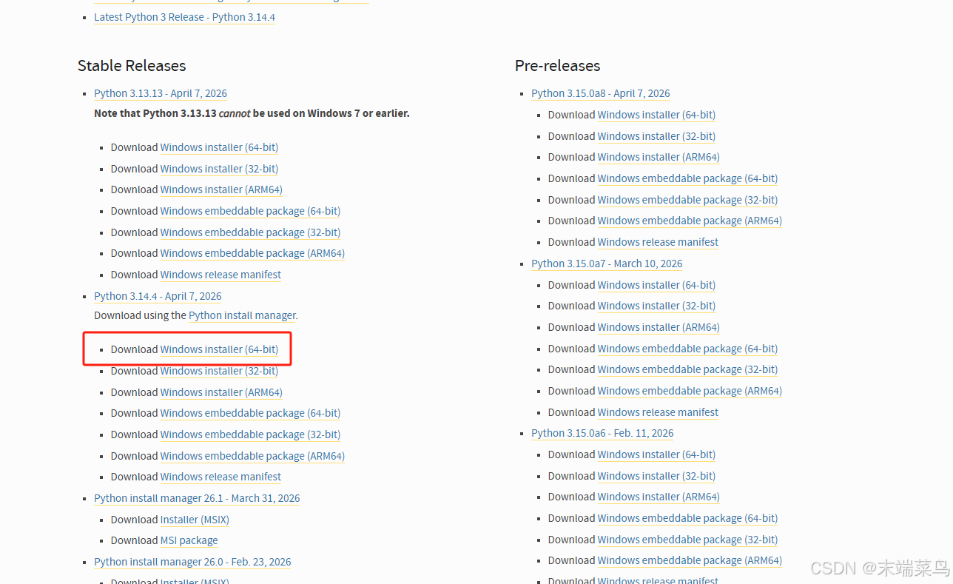Follow the Python install manager link under 3.14.4

tap(242, 315)
